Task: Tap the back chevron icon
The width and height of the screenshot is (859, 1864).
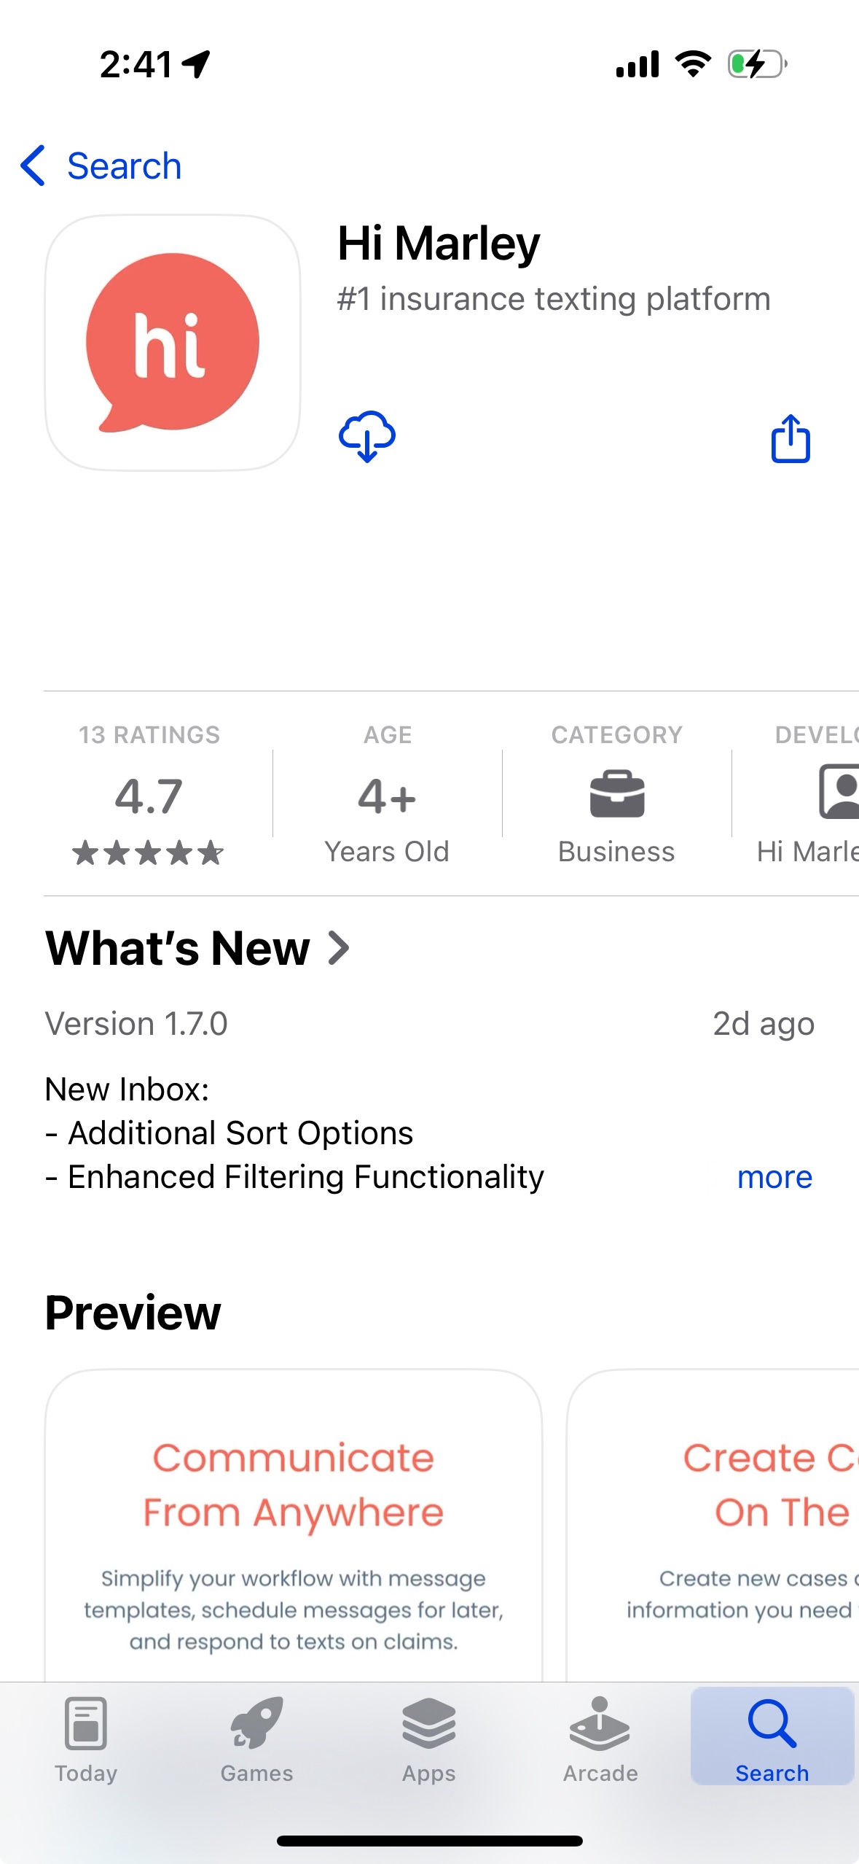Action: [x=34, y=166]
